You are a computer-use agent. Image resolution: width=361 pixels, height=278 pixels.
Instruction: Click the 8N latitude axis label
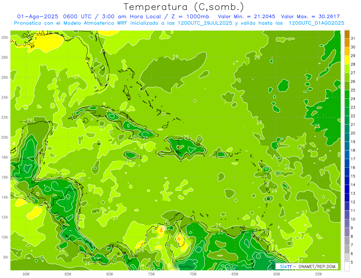click(6, 257)
